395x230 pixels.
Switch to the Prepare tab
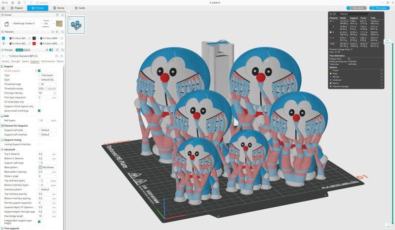pos(17,8)
